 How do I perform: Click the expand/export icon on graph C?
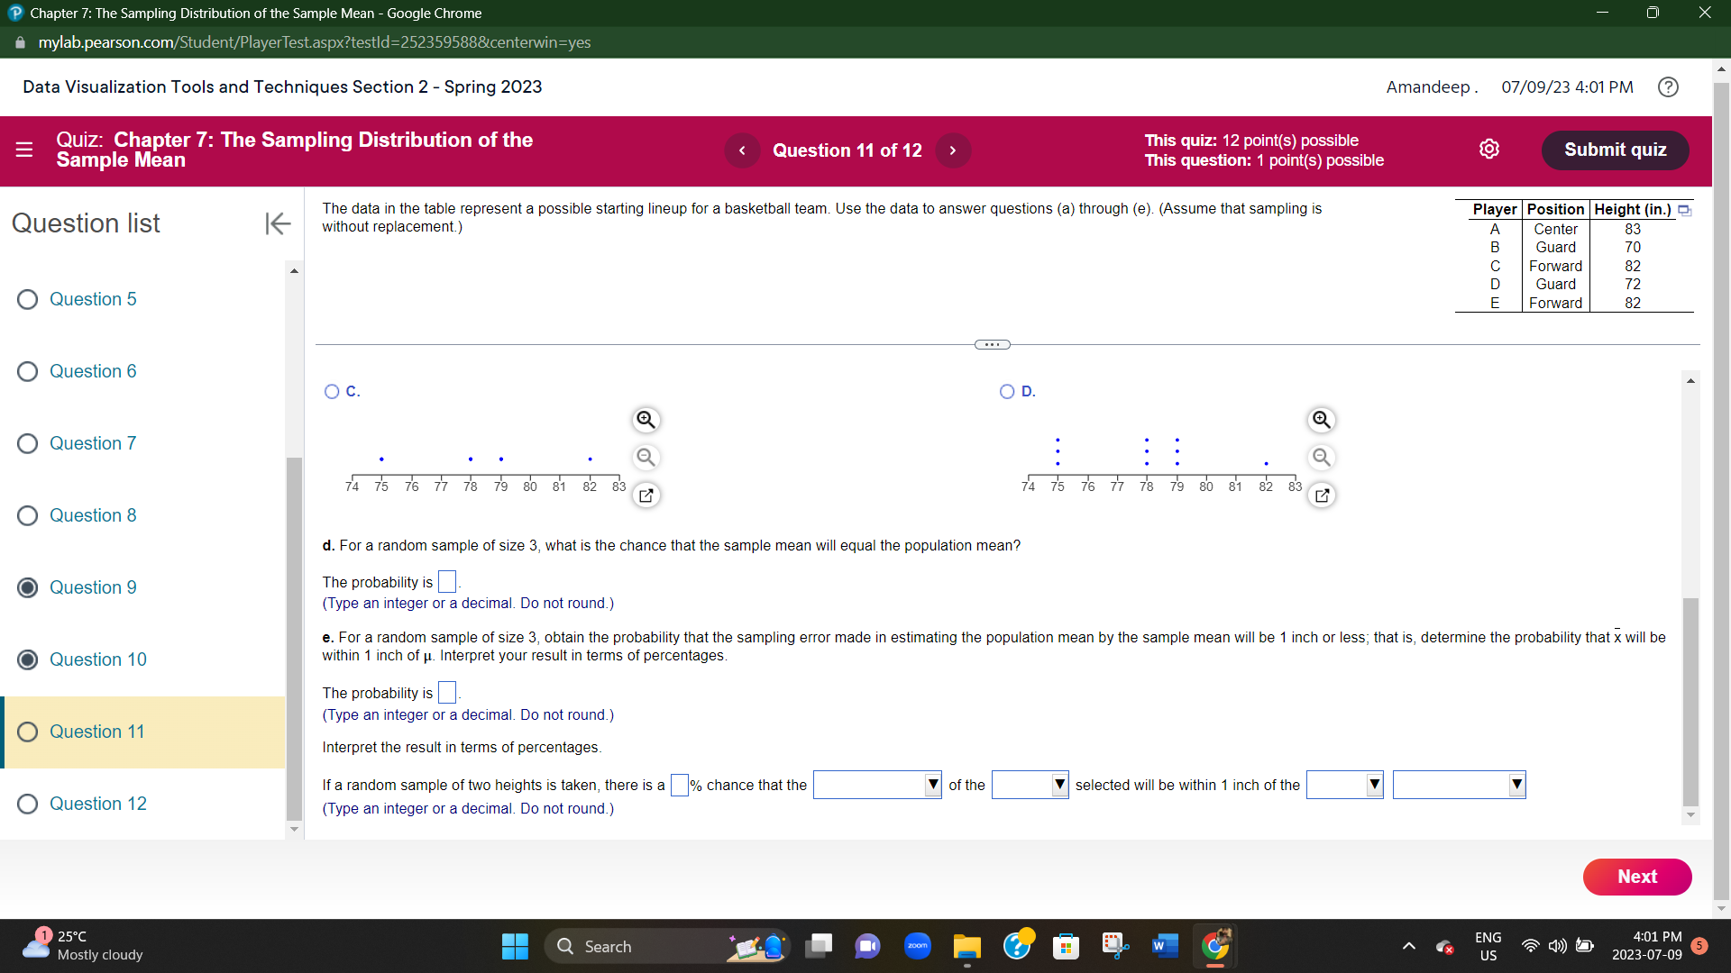coord(646,496)
